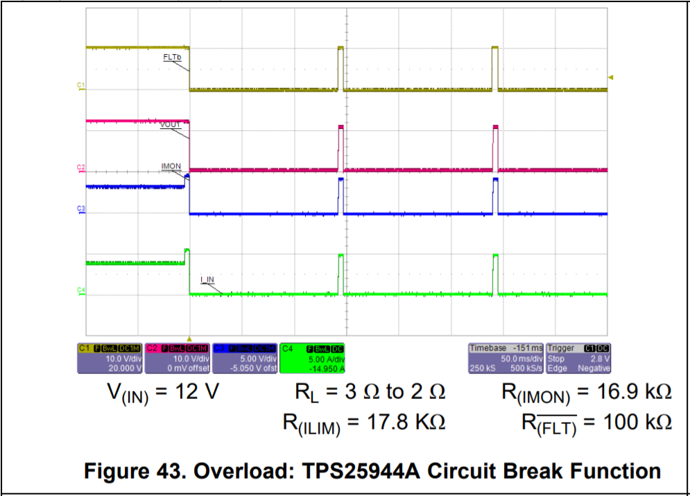This screenshot has height=496, width=690.
Task: Click the 5.00 V/div value in C3
Action: click(x=258, y=359)
